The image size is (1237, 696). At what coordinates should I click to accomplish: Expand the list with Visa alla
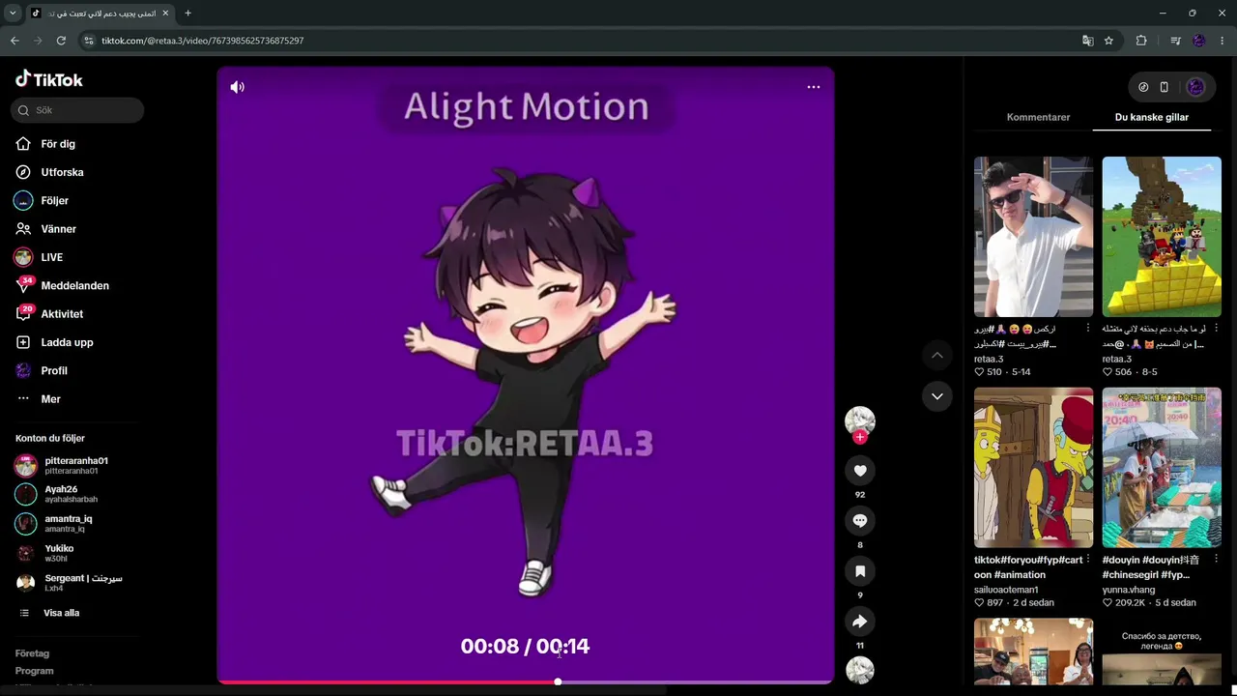click(61, 613)
